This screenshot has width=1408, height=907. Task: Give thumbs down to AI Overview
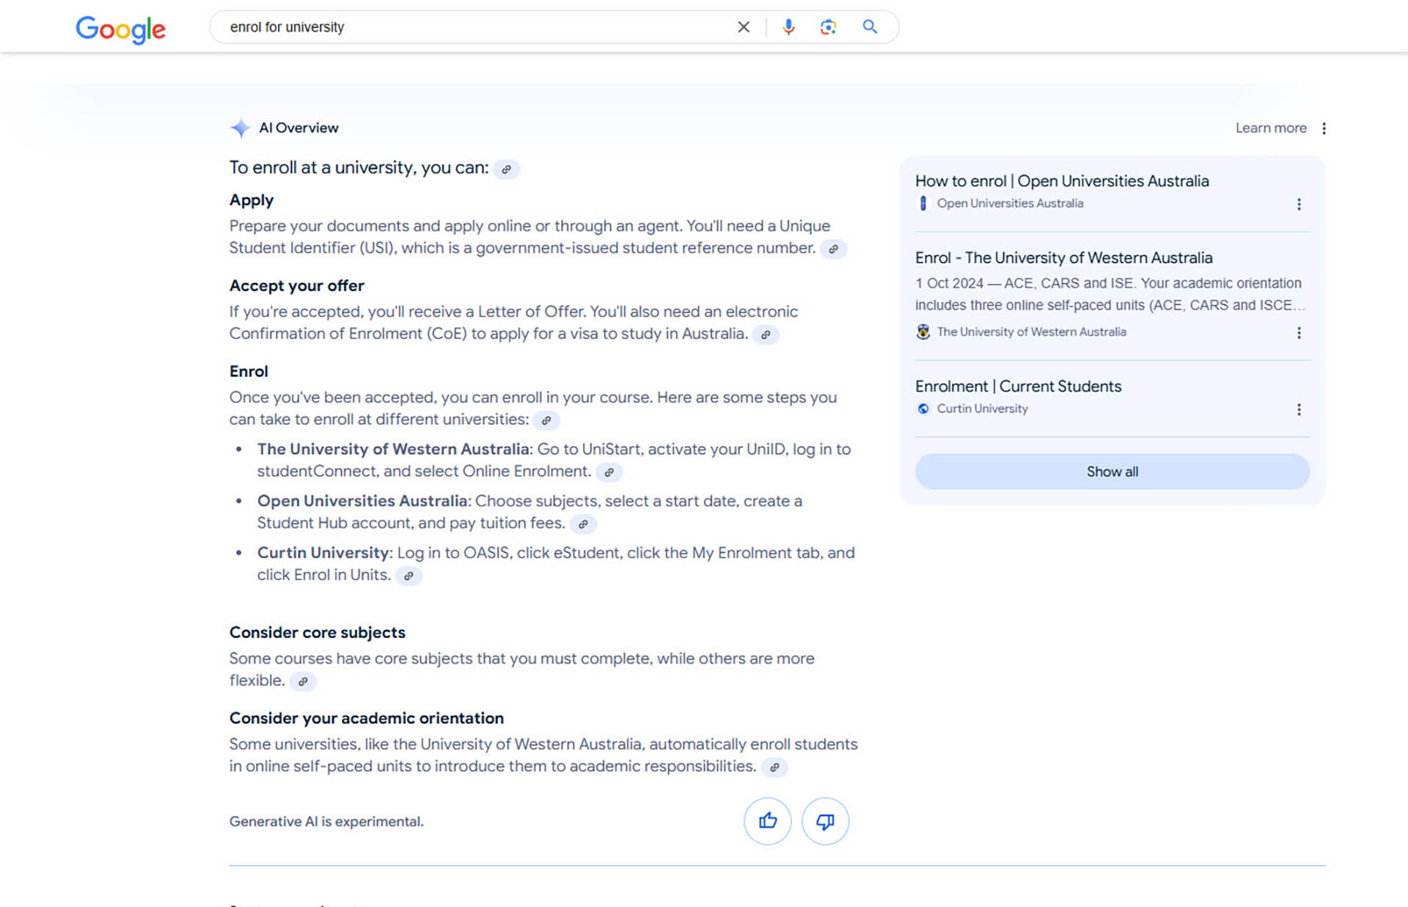825,820
